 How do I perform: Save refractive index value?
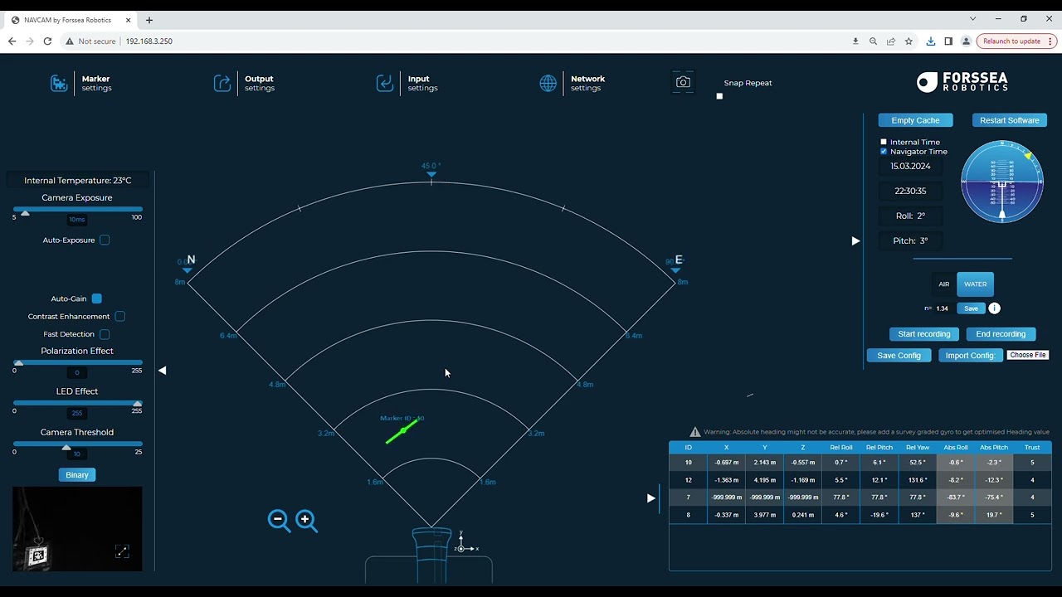coord(971,308)
